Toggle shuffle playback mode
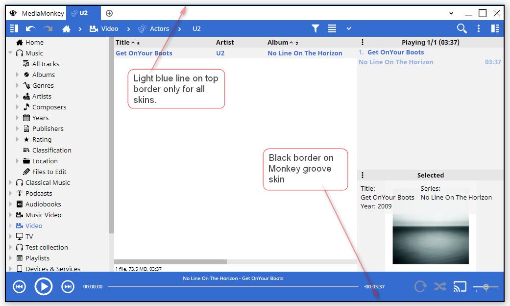The width and height of the screenshot is (510, 306). click(x=440, y=286)
